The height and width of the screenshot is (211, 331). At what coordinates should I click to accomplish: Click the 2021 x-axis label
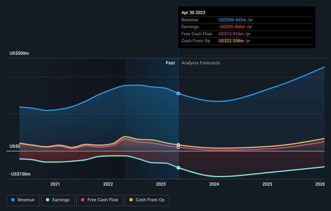[55, 184]
